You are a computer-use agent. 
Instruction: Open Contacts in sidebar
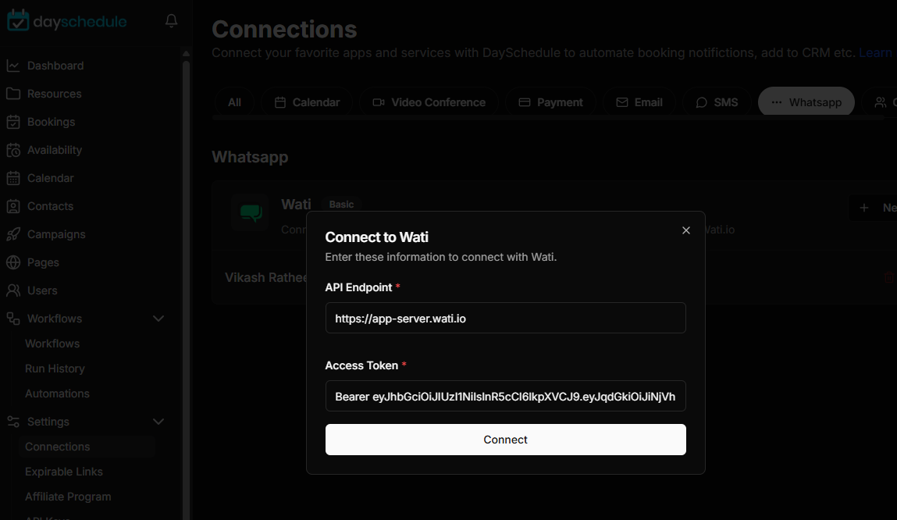coord(50,206)
